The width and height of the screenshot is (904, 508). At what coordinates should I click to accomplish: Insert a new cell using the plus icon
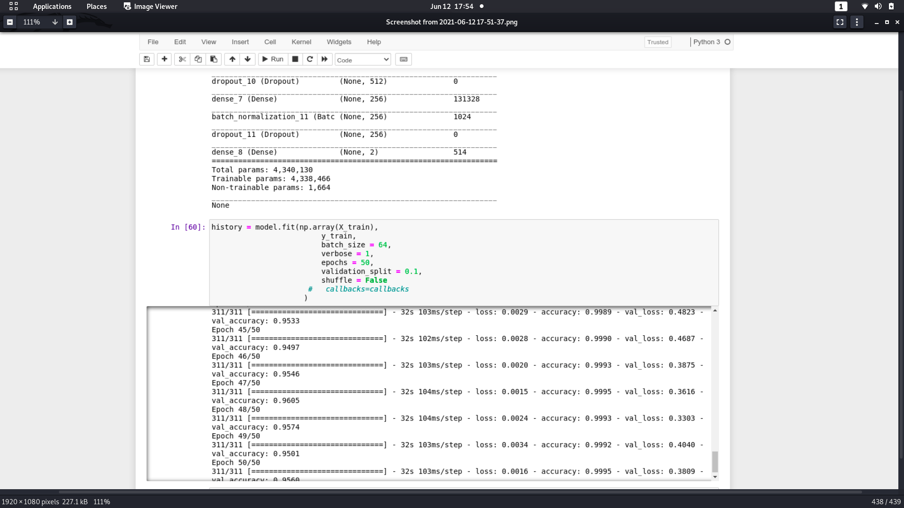tap(164, 59)
